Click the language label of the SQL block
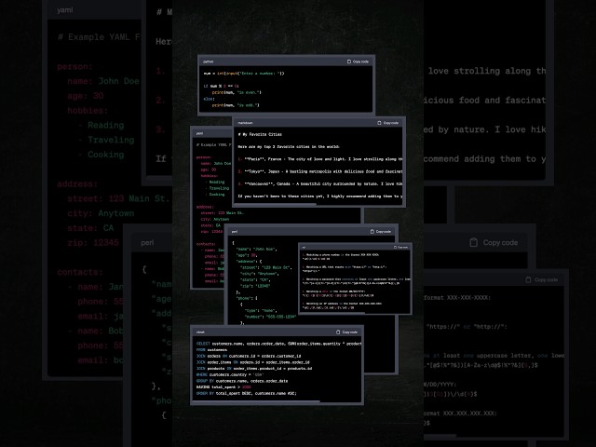The height and width of the screenshot is (447, 596). coord(201,332)
